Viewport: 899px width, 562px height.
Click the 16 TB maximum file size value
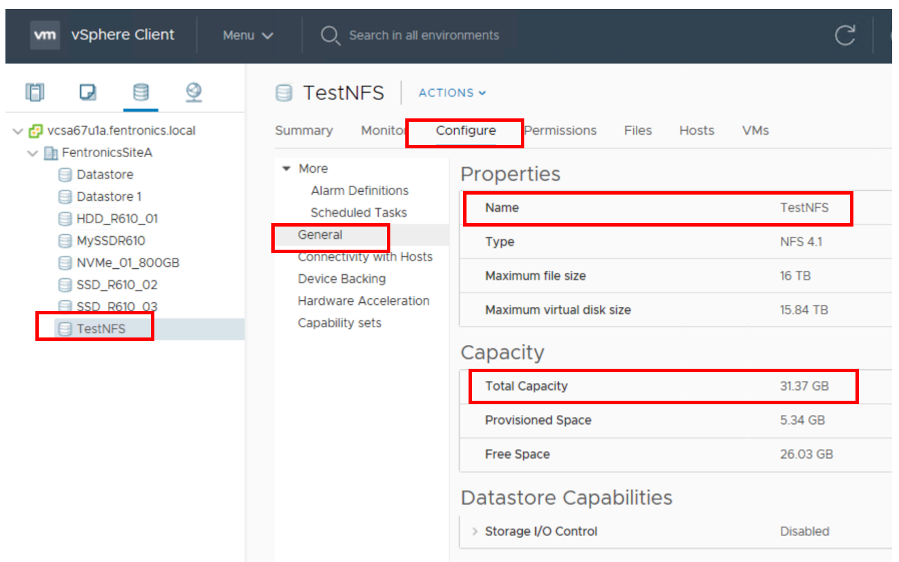tap(795, 276)
